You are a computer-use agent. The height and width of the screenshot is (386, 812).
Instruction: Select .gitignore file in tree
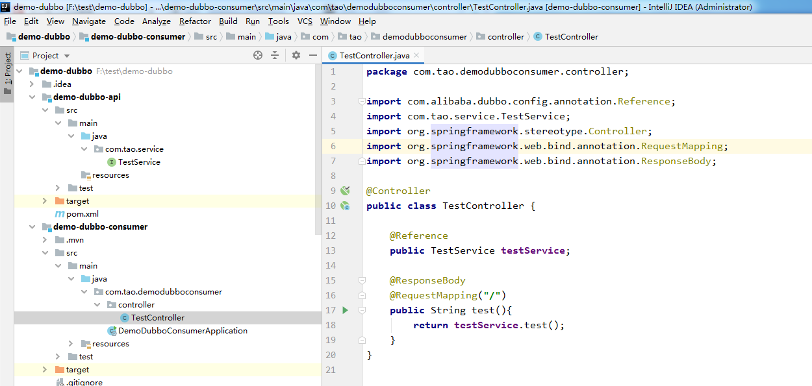tap(84, 382)
